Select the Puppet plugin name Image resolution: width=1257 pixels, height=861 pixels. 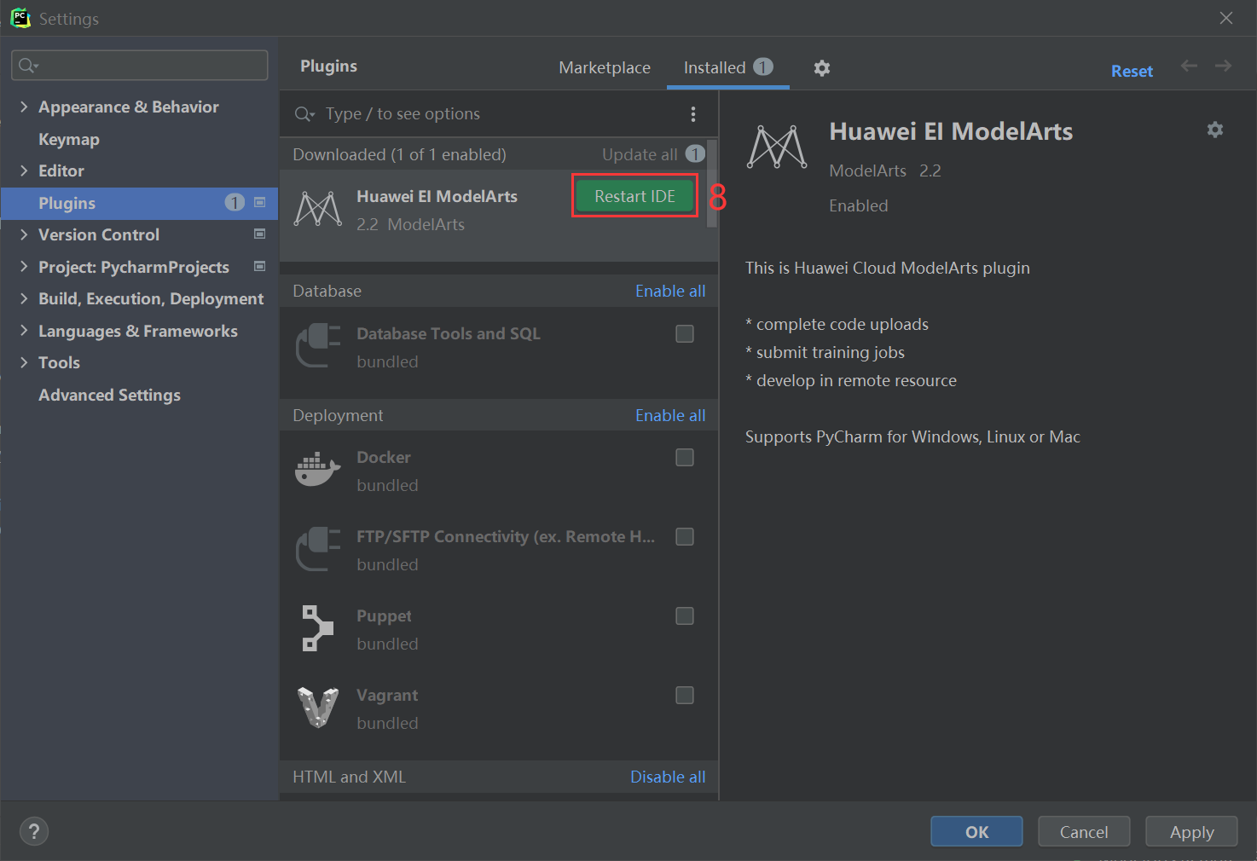384,615
